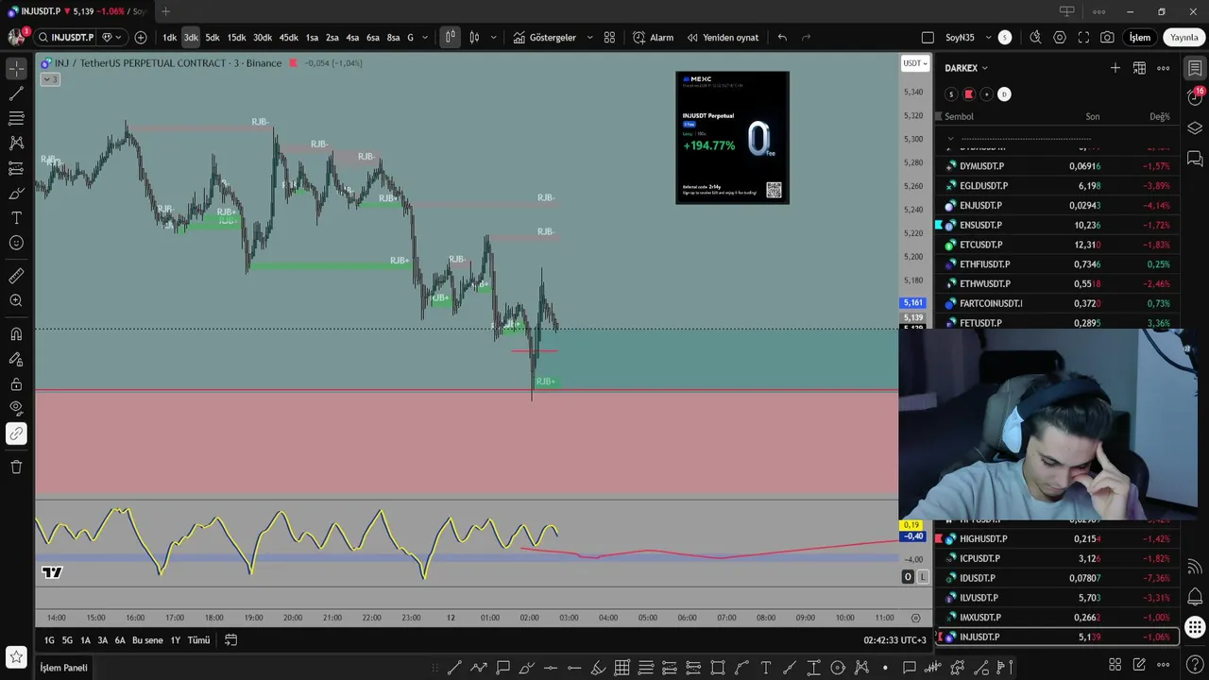Create an Alarm
Screen dimensions: 1209x680
point(653,38)
